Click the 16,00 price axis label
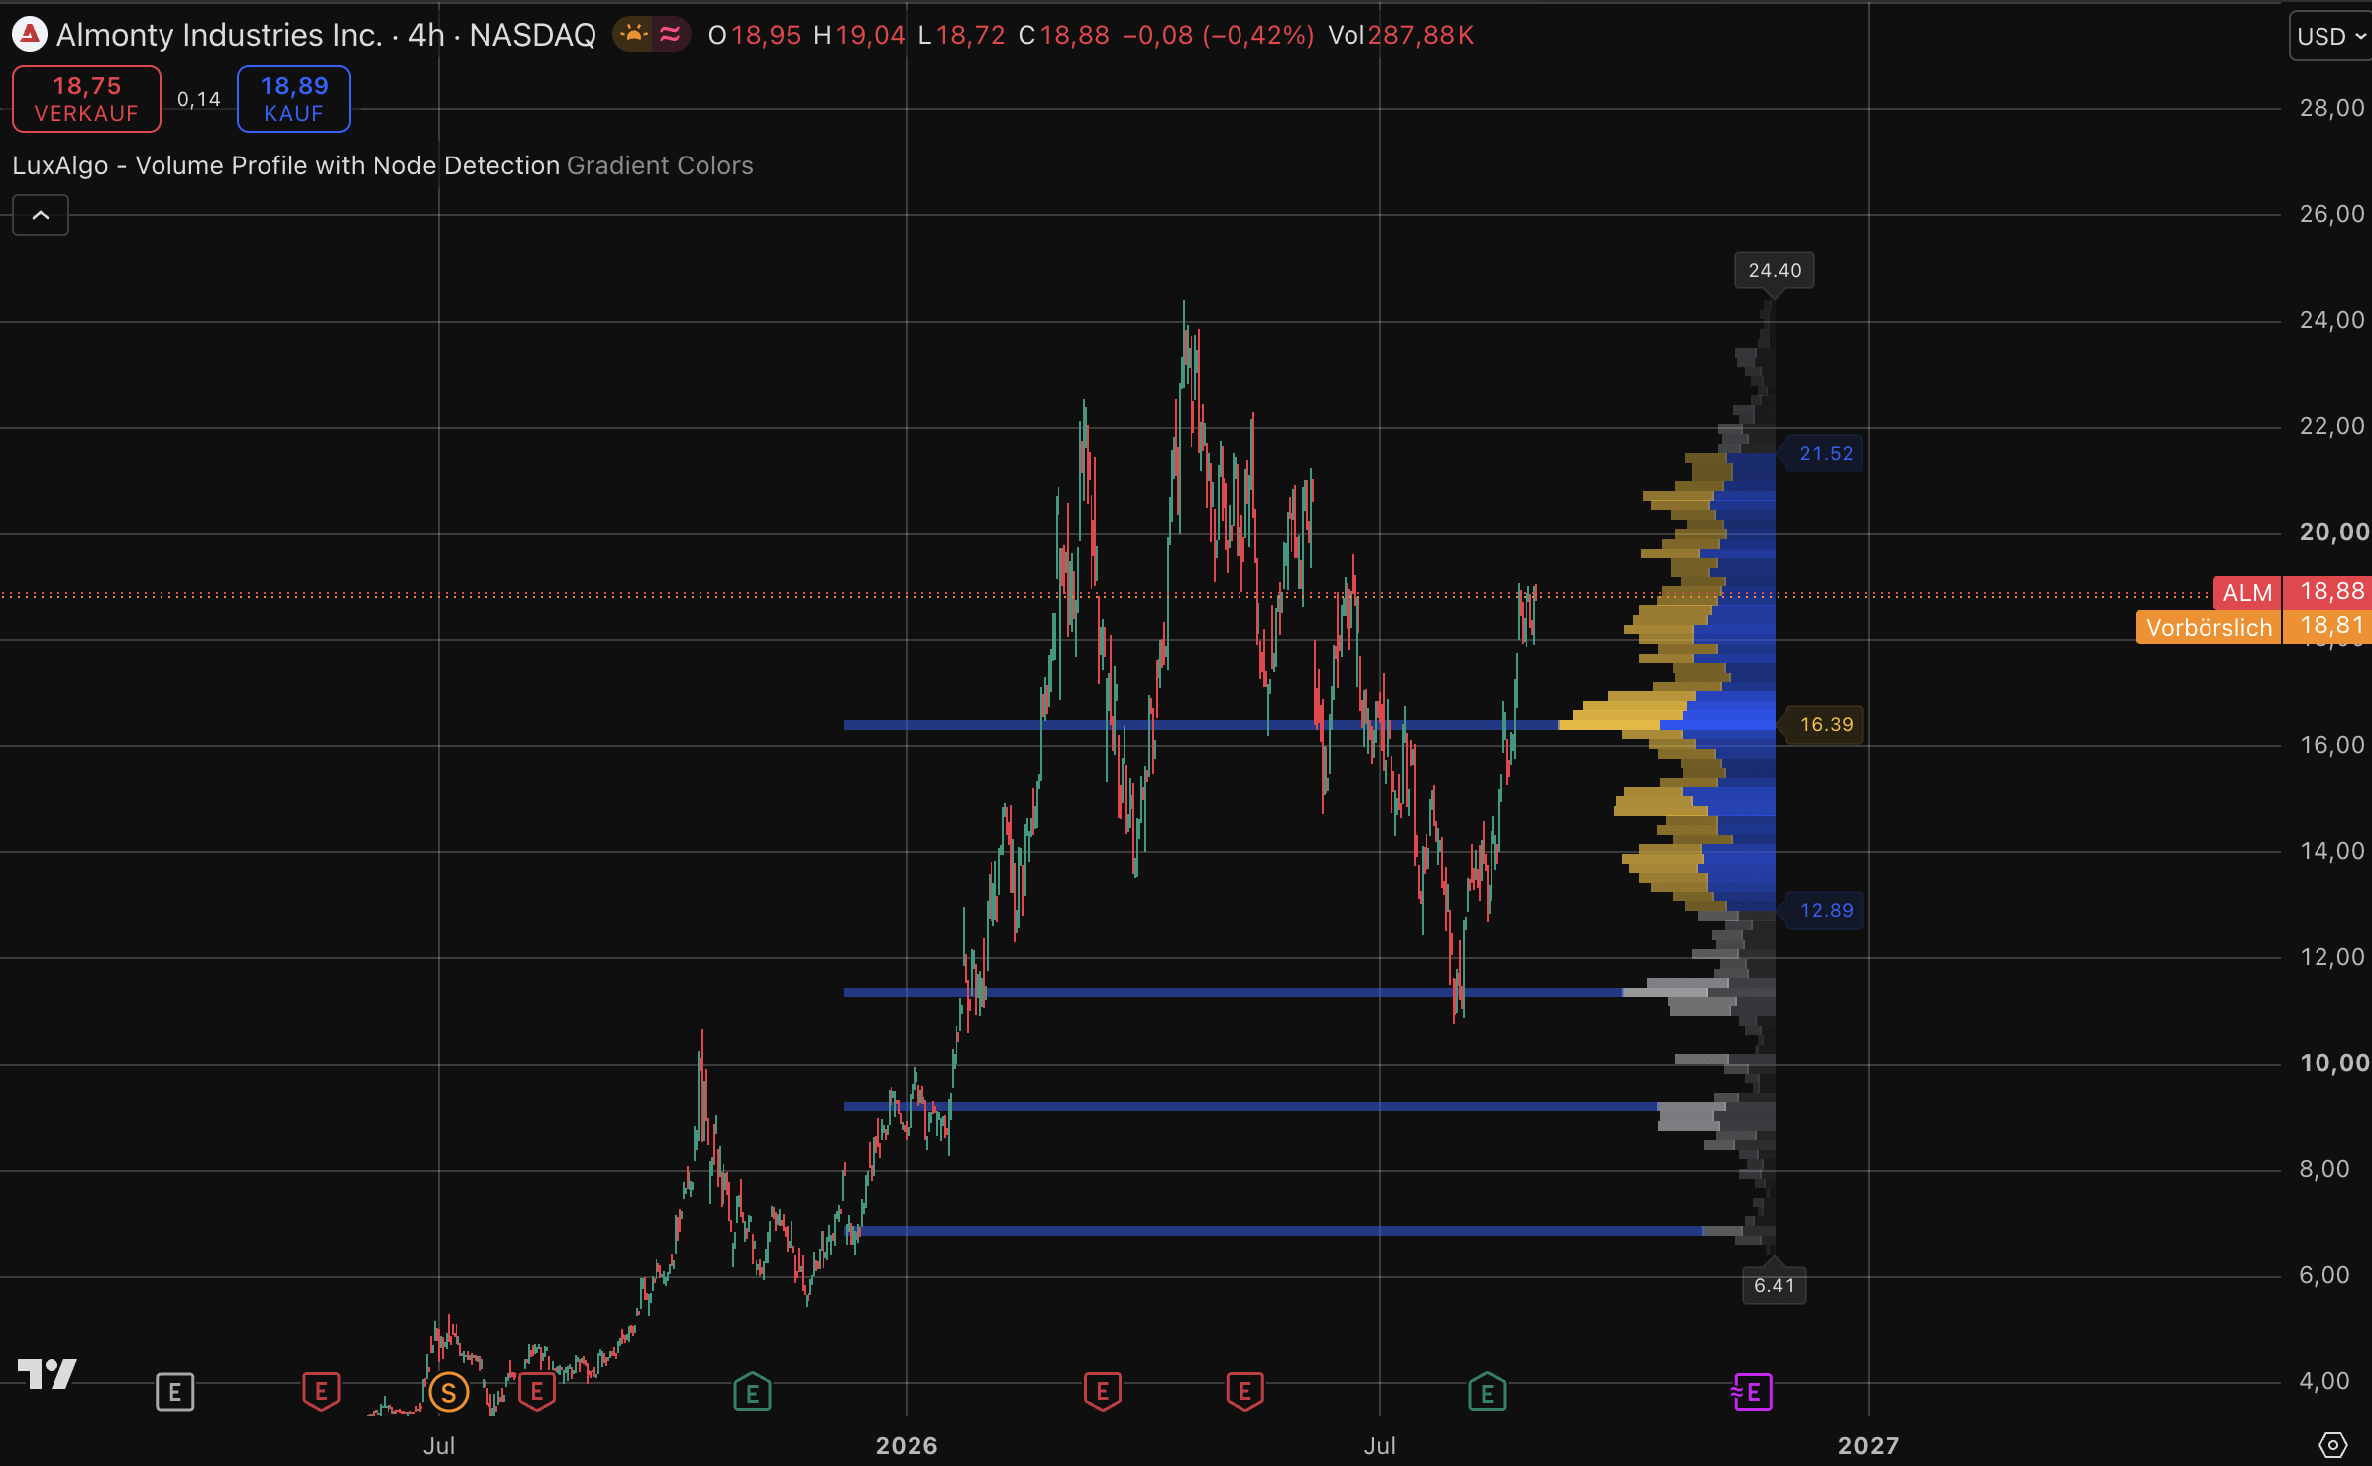 pos(2331,745)
